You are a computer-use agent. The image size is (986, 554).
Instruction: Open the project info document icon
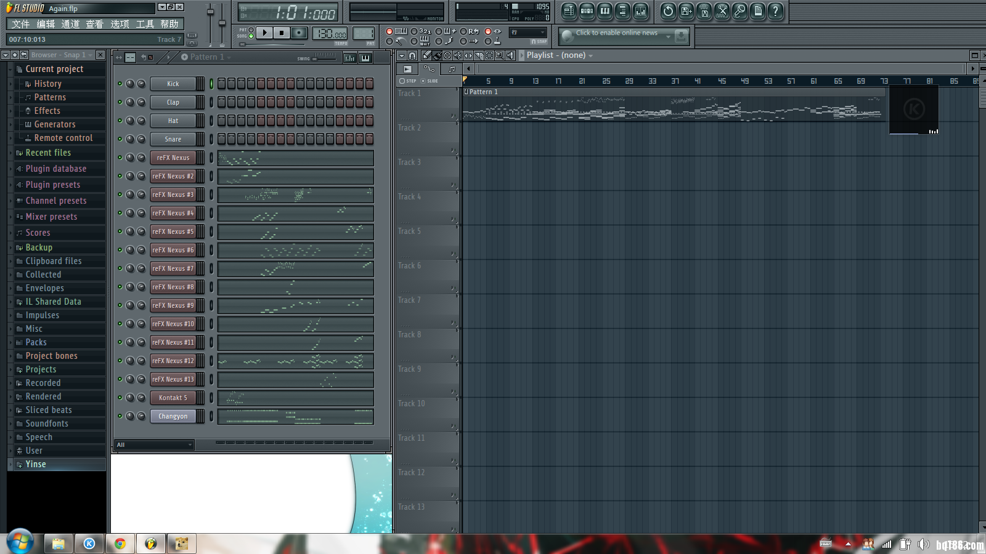(x=757, y=10)
